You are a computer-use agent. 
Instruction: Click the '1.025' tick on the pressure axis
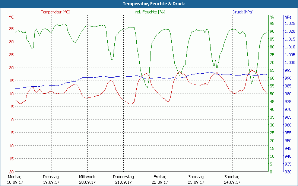point(290,23)
